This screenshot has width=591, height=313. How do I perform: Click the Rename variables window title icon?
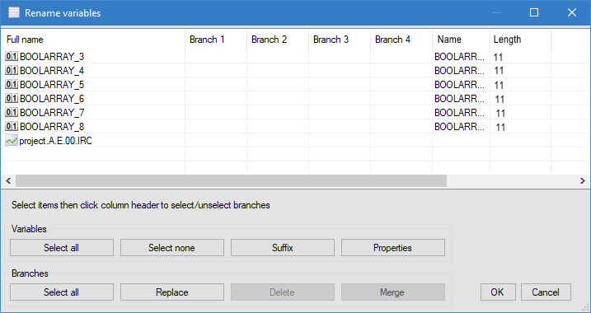tap(13, 13)
